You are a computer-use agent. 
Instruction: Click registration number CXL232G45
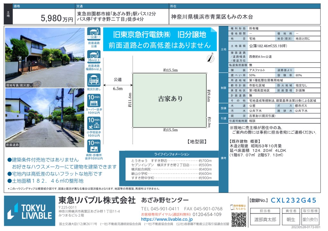(294, 200)
